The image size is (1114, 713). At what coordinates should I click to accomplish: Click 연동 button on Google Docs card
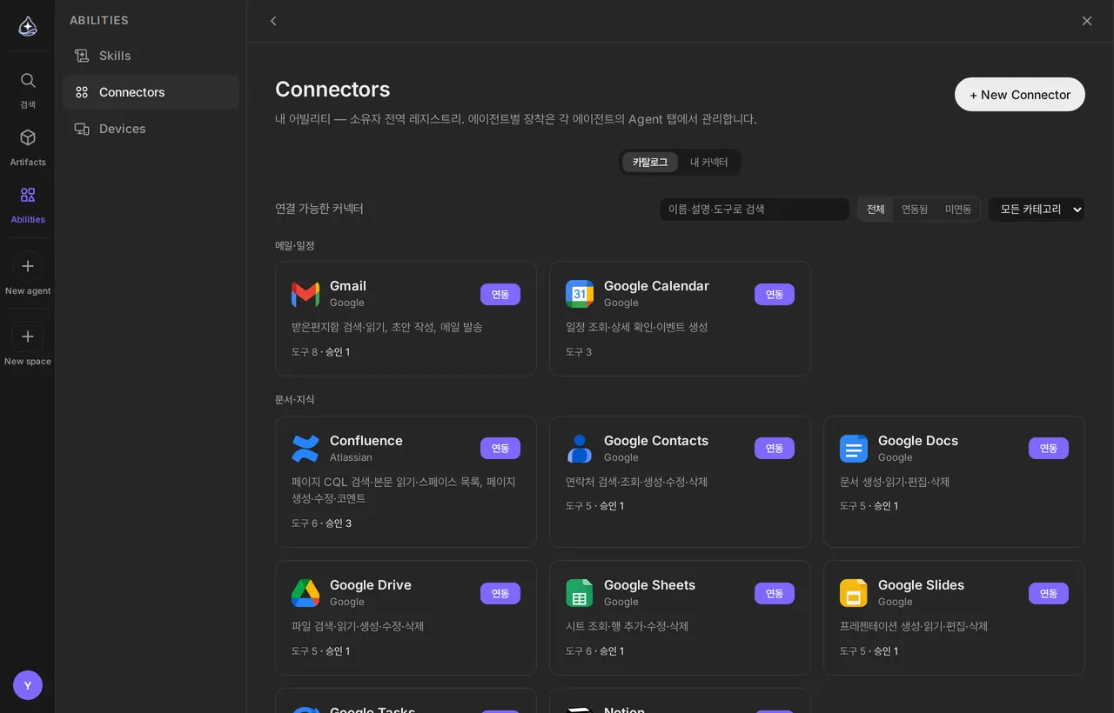point(1049,448)
